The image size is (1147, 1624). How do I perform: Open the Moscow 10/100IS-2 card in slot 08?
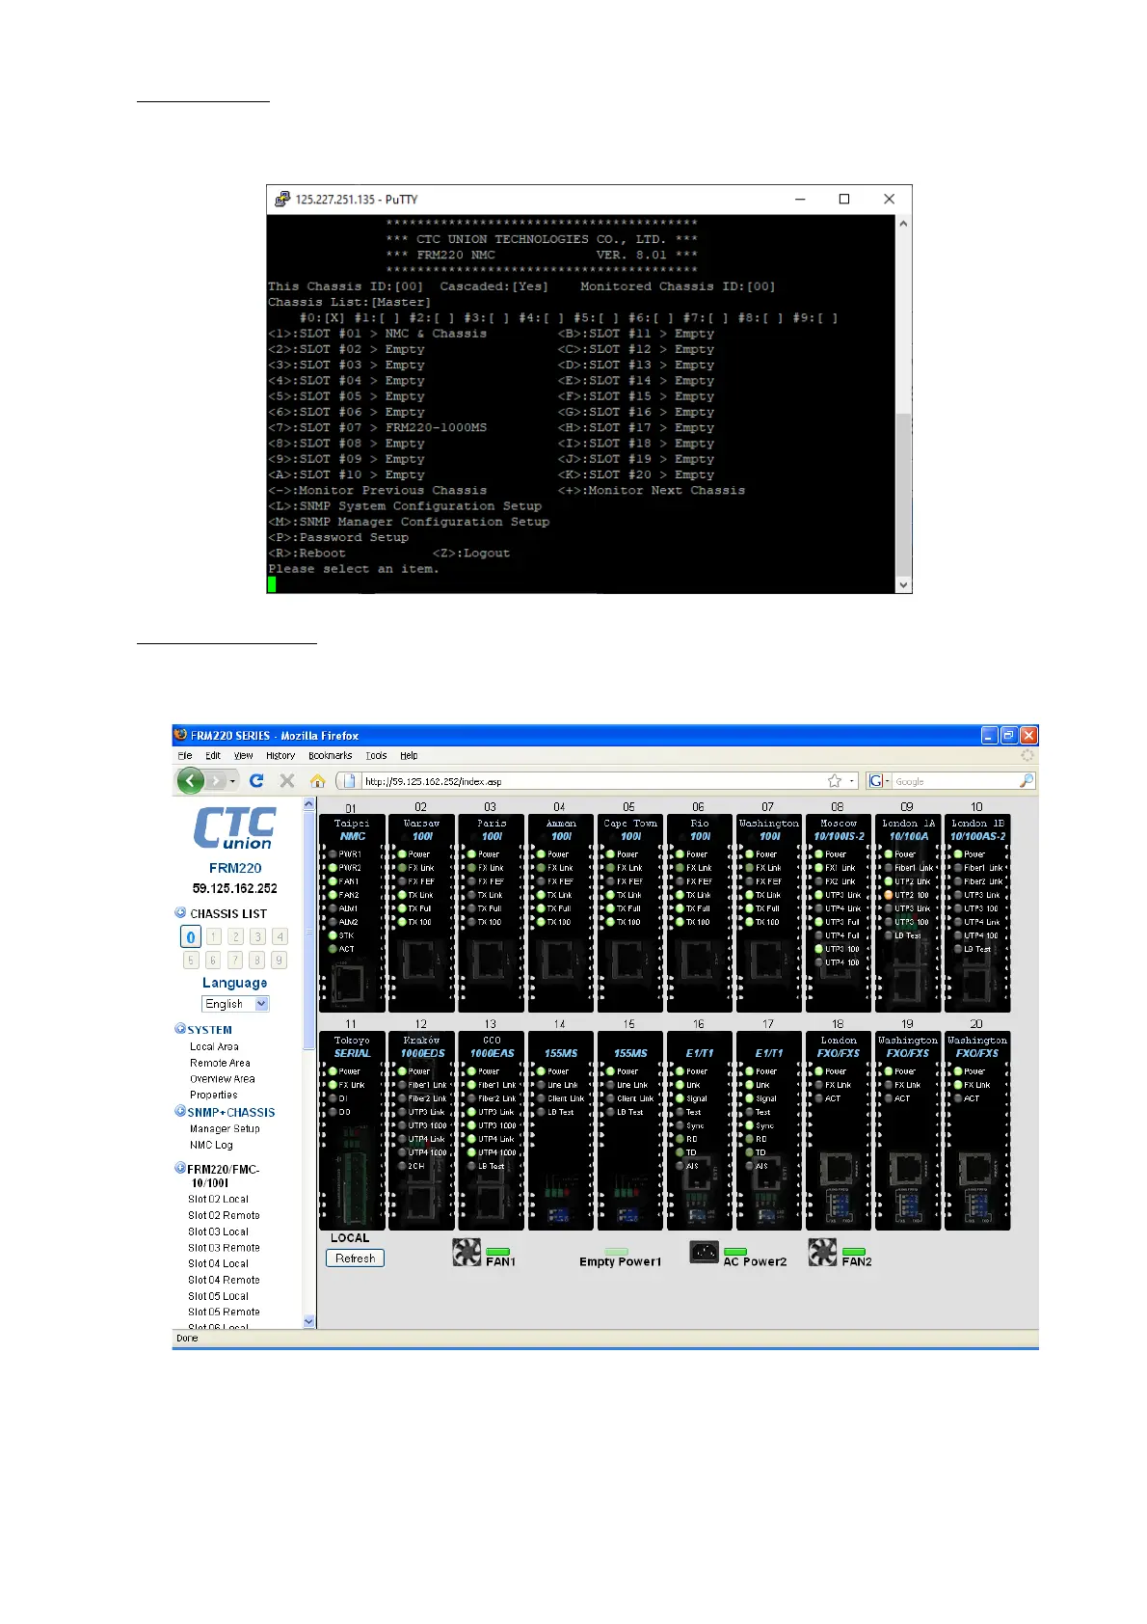838,913
